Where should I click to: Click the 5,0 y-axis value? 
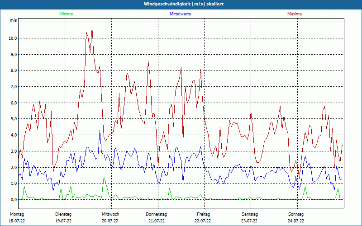14,119
